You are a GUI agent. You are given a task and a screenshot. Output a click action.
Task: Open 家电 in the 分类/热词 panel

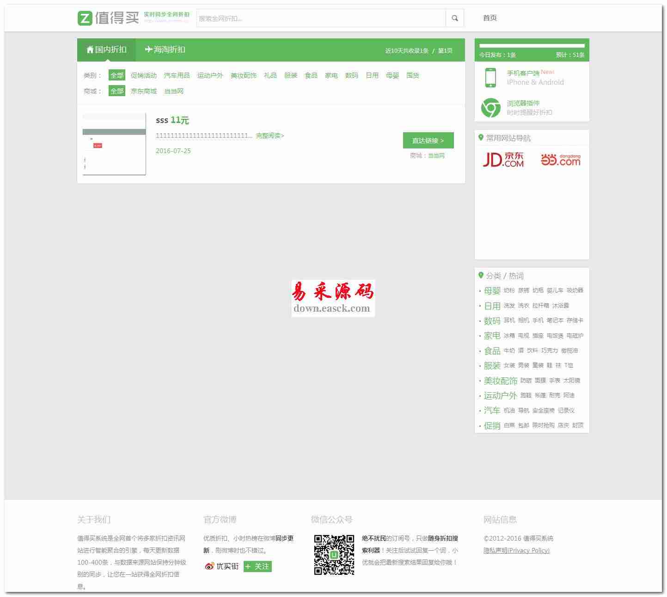point(492,336)
